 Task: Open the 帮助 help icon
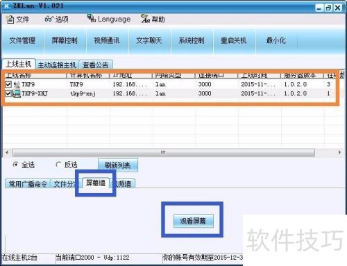click(x=146, y=19)
